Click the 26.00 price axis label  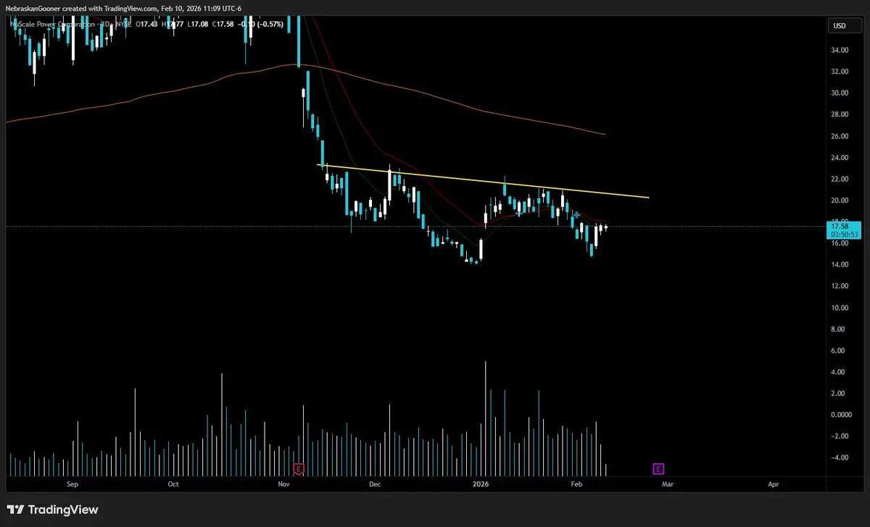tap(840, 136)
